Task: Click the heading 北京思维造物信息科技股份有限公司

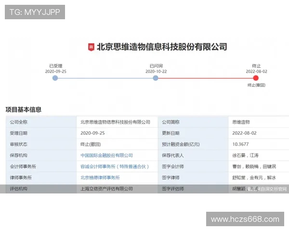Action: coord(162,47)
